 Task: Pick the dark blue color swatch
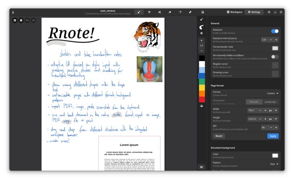pos(202,76)
